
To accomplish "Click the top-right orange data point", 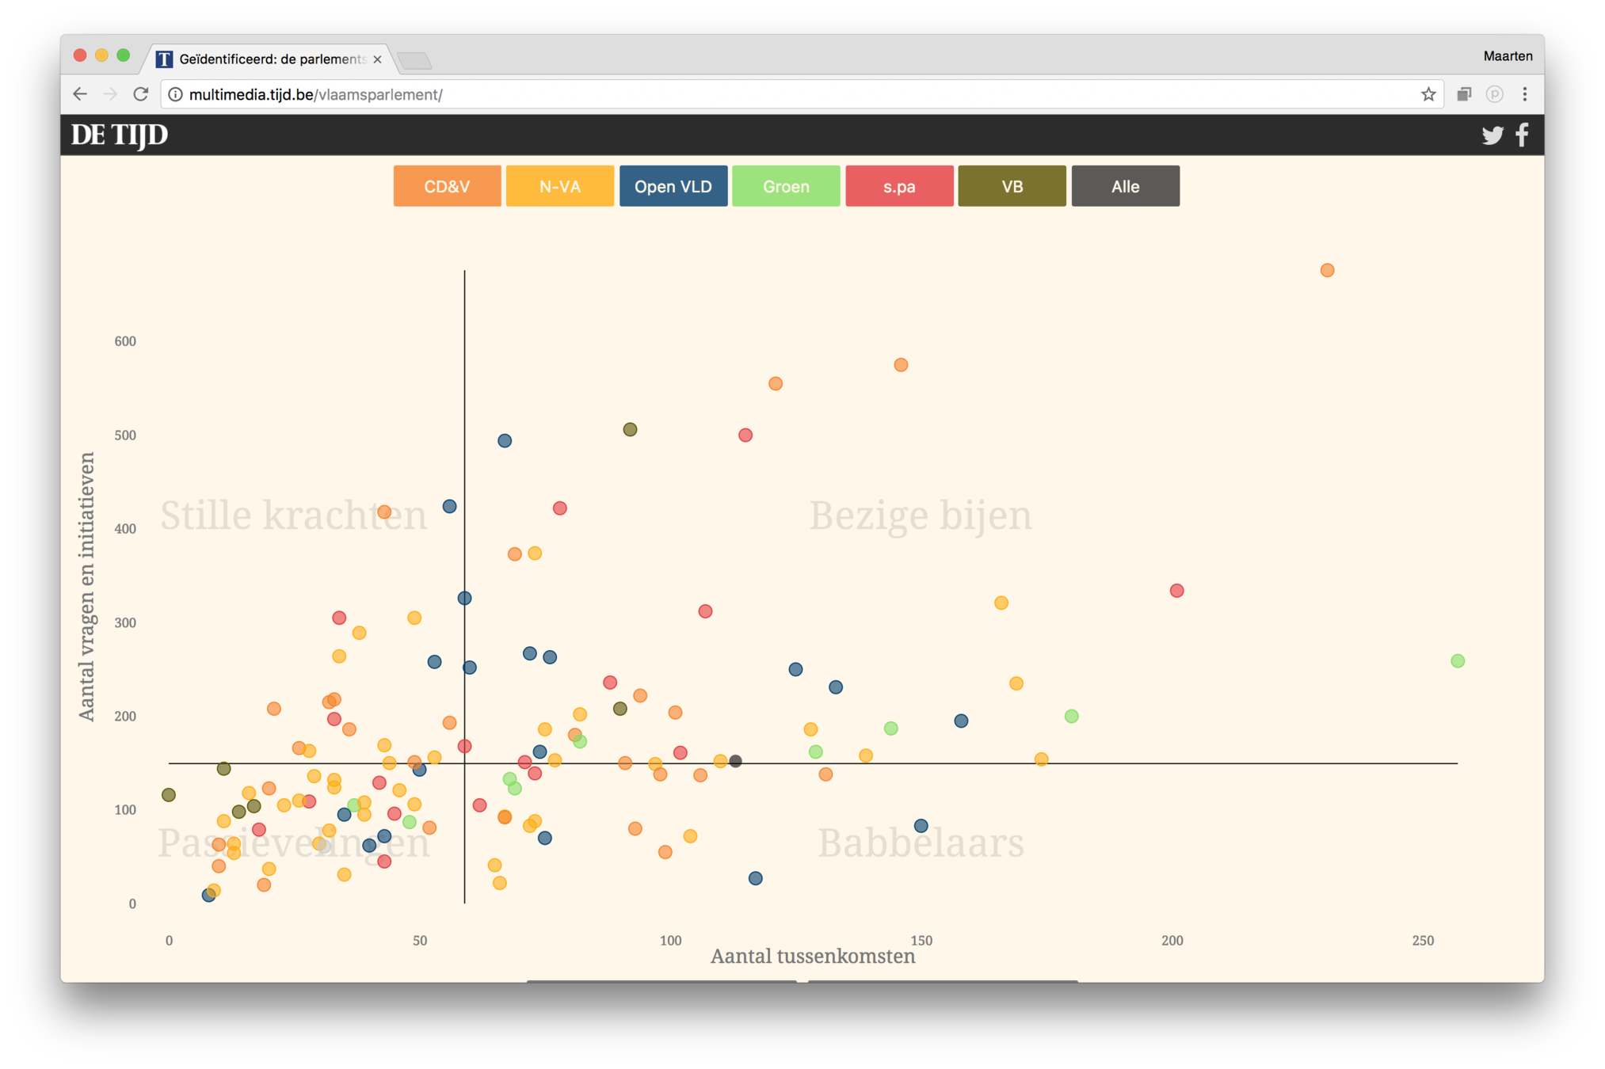I will (x=1327, y=271).
